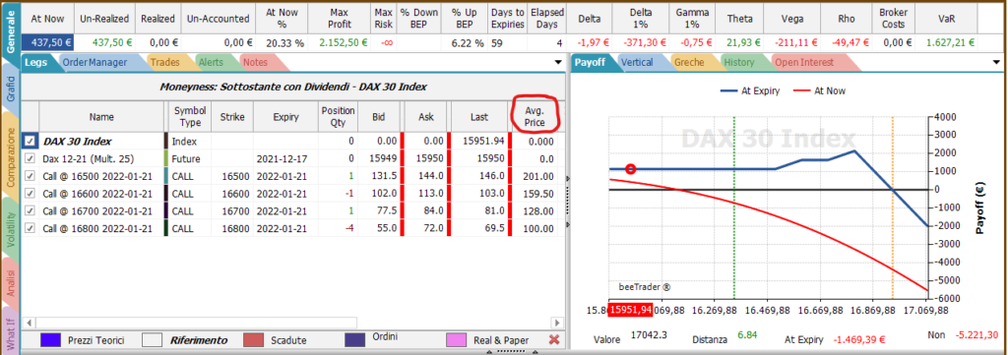Sort by the Strike column header
Image resolution: width=1008 pixels, height=355 pixels.
(232, 117)
